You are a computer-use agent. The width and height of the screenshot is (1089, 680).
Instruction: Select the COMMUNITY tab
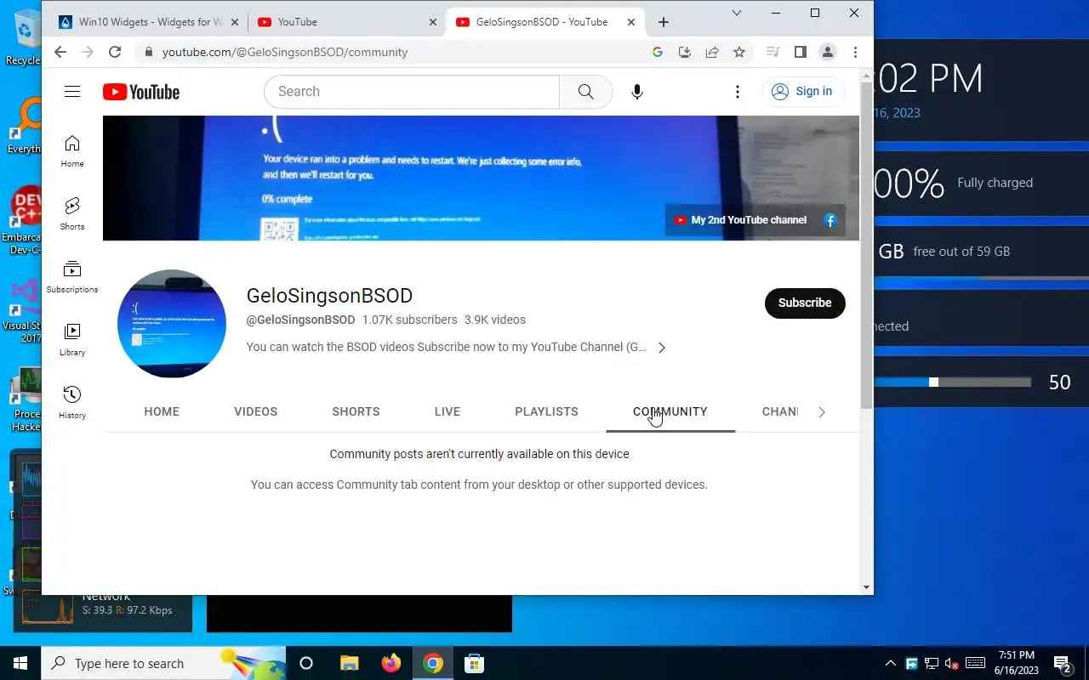tap(670, 411)
